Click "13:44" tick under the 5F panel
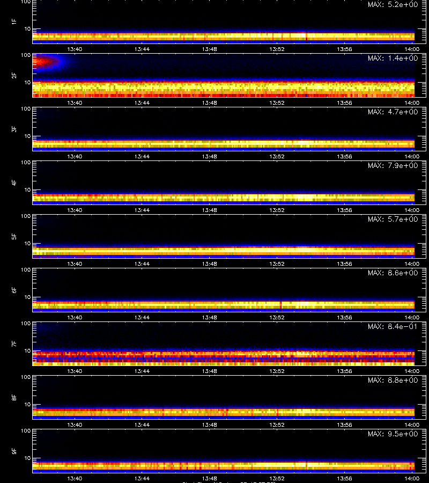The width and height of the screenshot is (429, 483). 142,264
